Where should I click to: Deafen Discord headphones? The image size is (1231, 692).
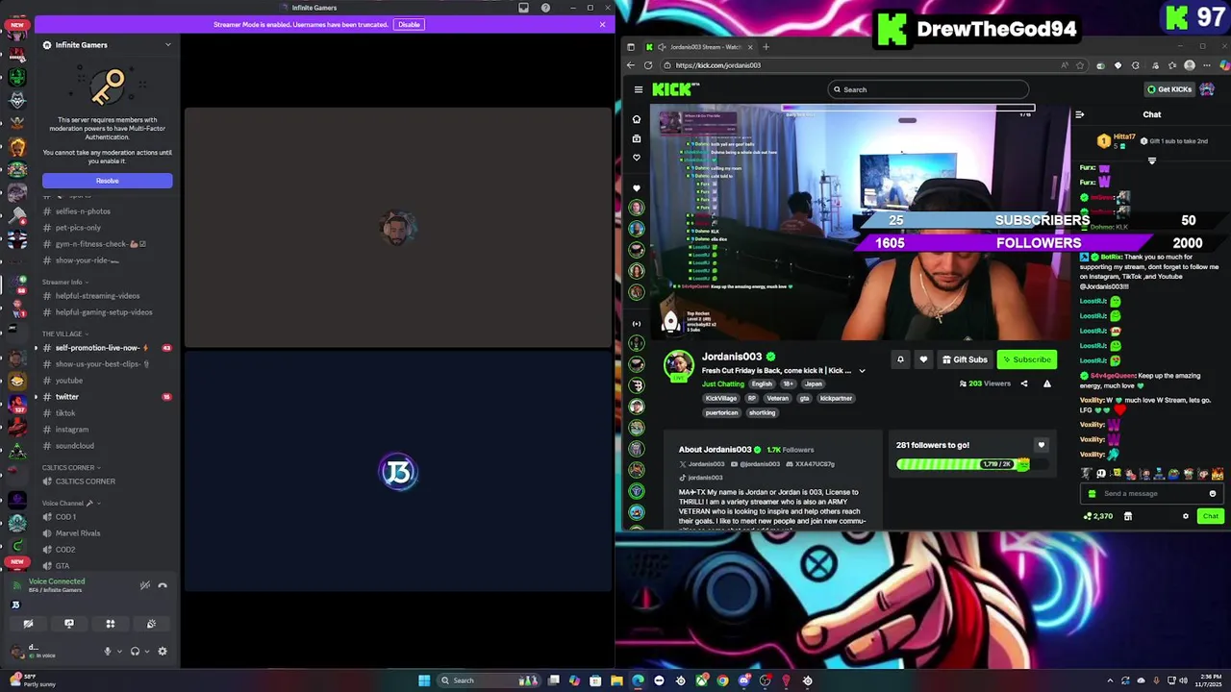(135, 651)
